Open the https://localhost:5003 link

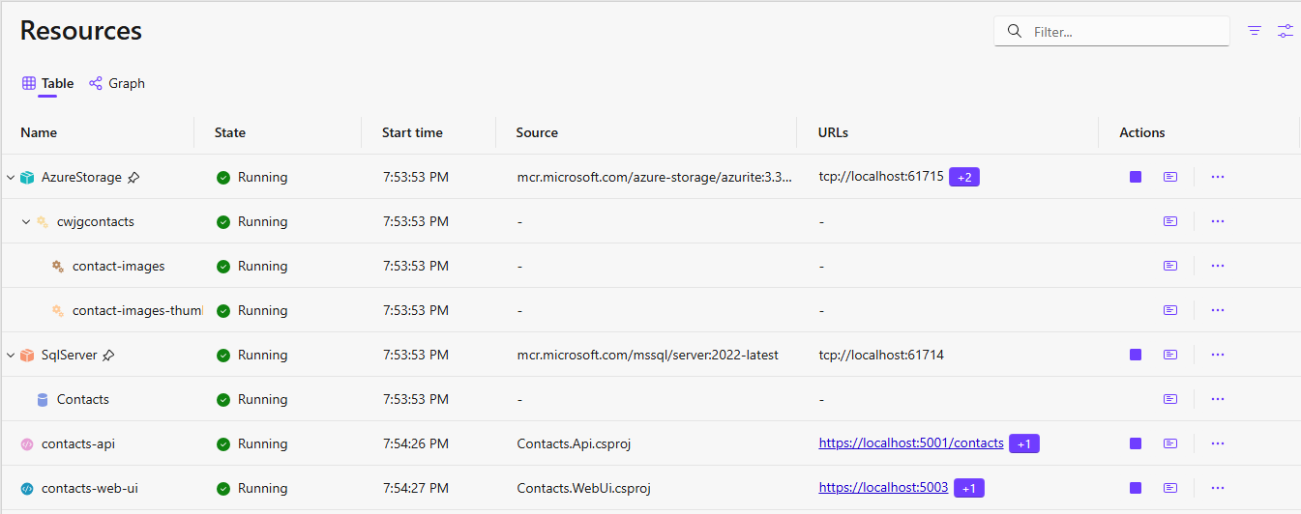(x=883, y=487)
